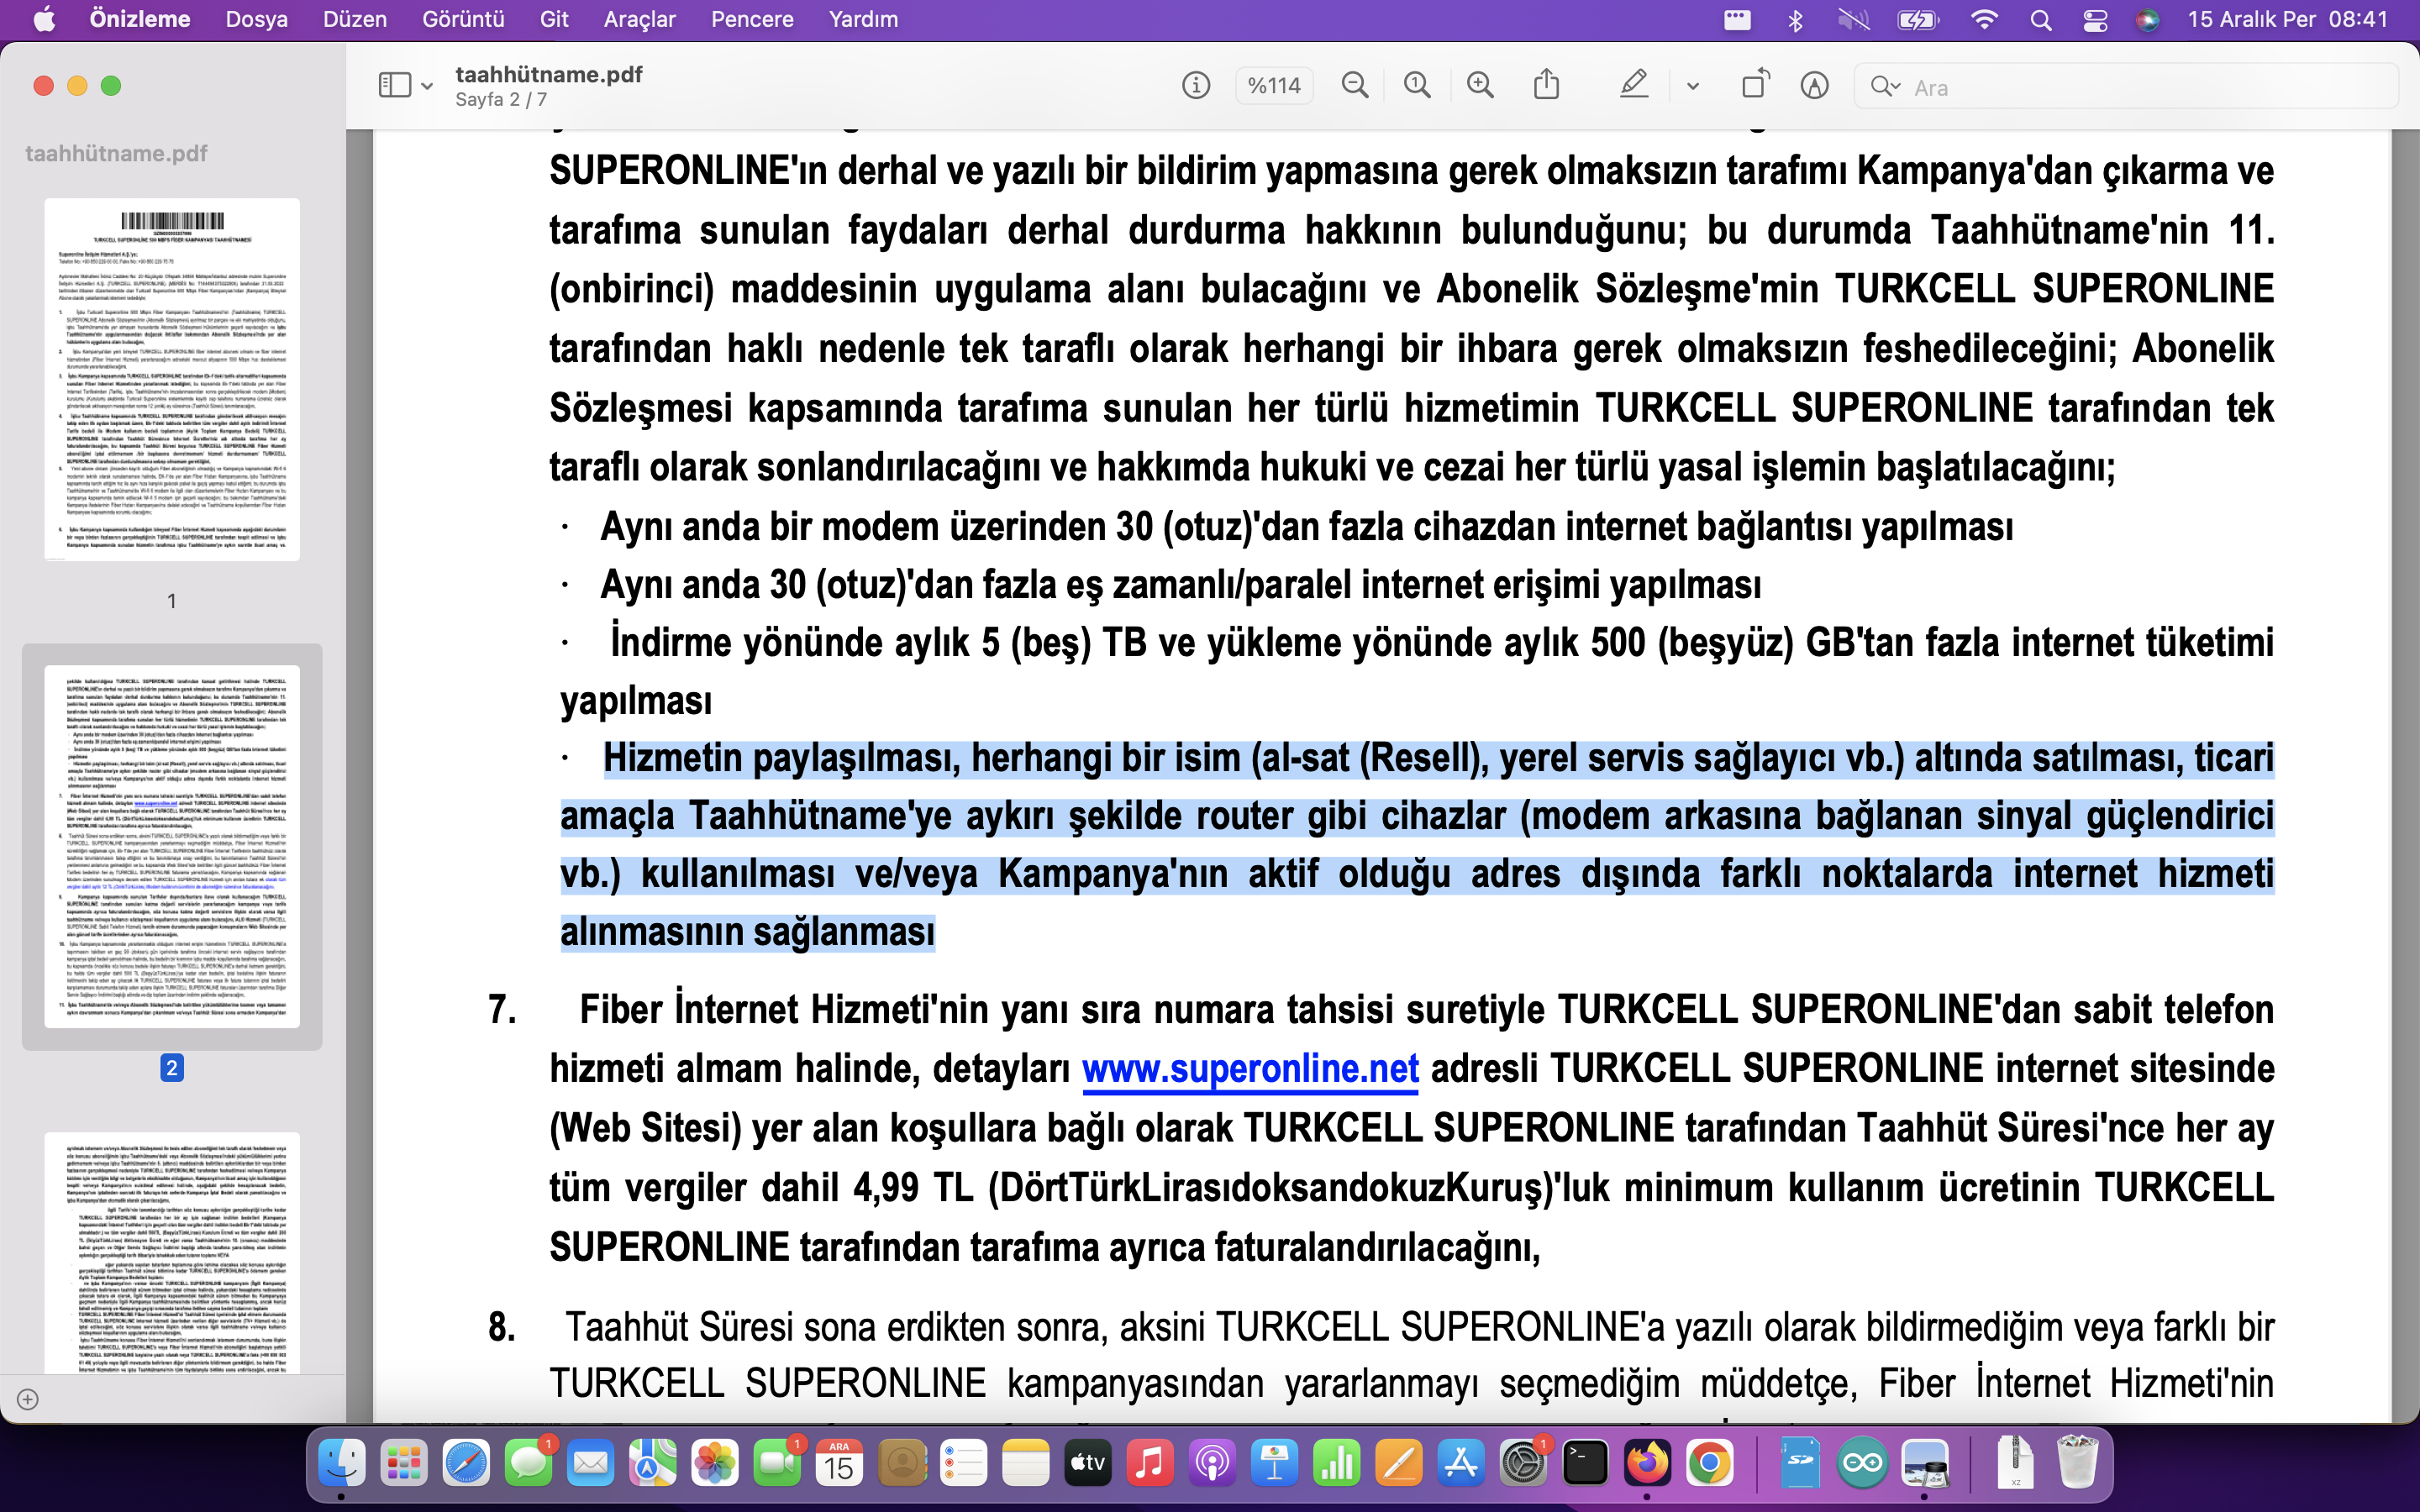Screen dimensions: 2420x1512
Task: Zoom to actual size icon
Action: point(1417,86)
